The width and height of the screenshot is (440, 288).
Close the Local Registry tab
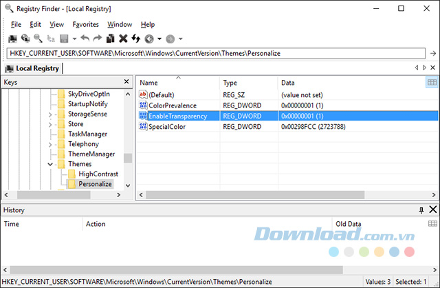[432, 68]
